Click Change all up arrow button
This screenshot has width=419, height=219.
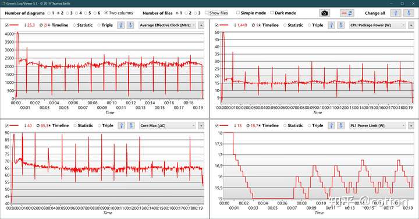396,13
